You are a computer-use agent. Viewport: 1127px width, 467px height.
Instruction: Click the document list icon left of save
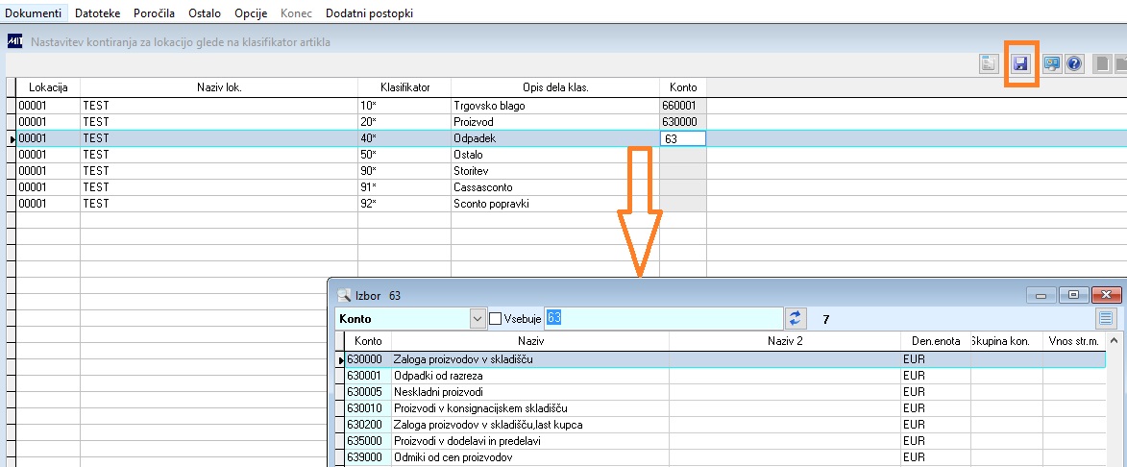[989, 64]
